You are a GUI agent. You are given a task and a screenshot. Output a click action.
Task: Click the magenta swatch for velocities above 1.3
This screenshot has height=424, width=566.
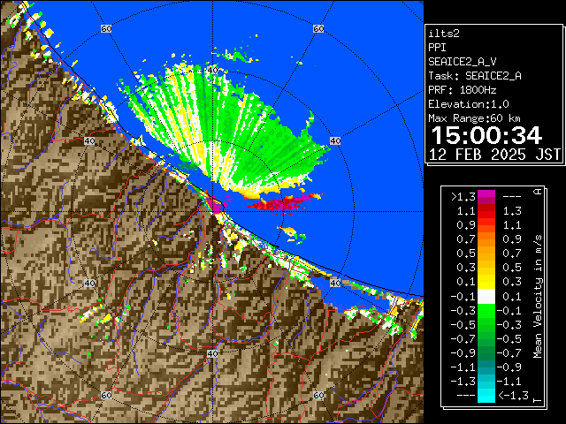click(486, 197)
